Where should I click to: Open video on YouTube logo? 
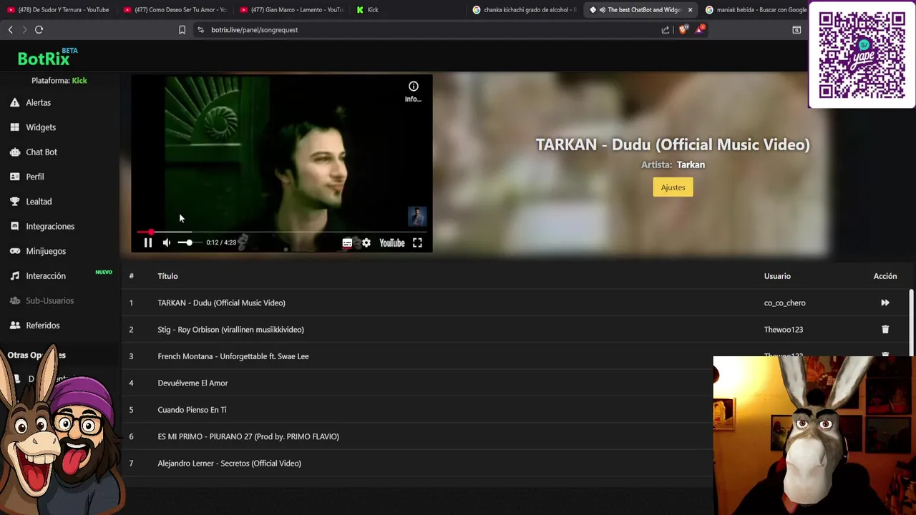point(392,243)
